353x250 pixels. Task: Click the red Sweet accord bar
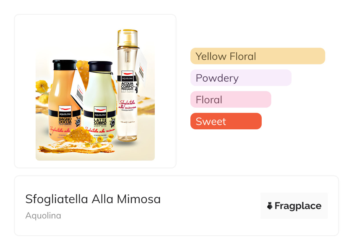[226, 121]
